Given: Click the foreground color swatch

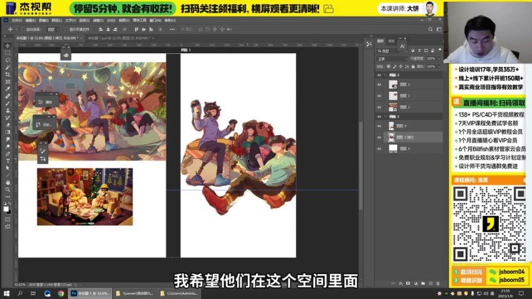Looking at the screenshot, I should click(x=6, y=209).
